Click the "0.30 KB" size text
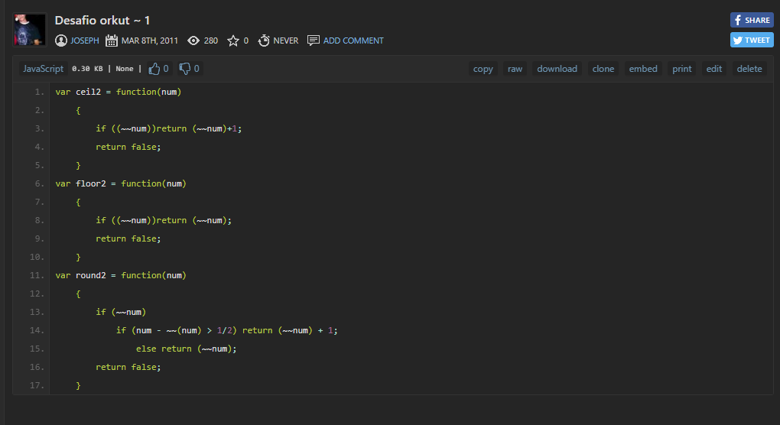This screenshot has height=425, width=780. click(87, 69)
